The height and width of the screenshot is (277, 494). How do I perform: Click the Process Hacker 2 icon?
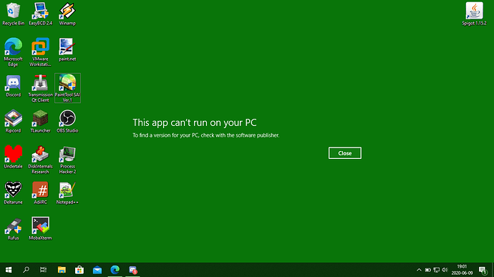coord(67,160)
